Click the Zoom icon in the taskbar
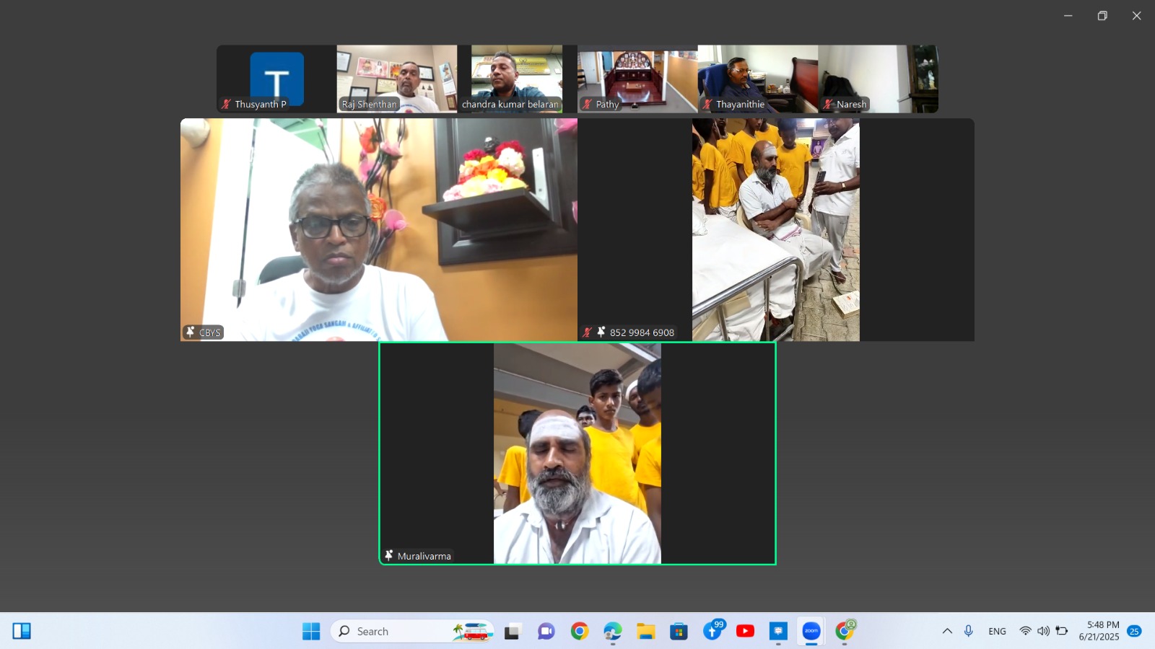The height and width of the screenshot is (649, 1155). [x=811, y=631]
